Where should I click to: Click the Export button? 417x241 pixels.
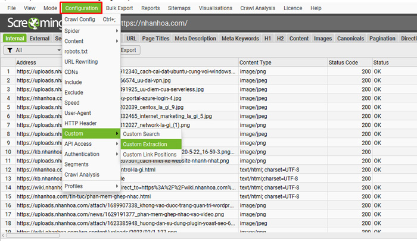127,50
